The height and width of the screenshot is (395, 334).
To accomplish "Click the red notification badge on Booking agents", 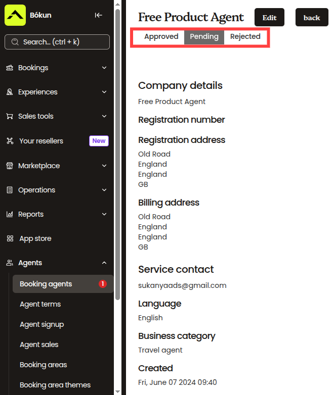I will [103, 284].
